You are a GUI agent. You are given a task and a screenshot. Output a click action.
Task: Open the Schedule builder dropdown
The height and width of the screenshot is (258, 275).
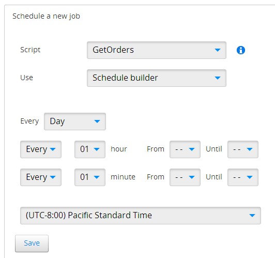[x=157, y=78]
